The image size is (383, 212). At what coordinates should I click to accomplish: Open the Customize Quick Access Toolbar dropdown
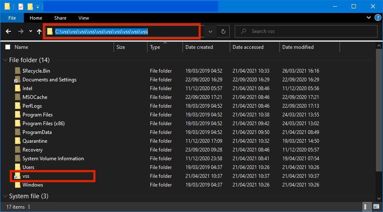pyautogui.click(x=38, y=7)
